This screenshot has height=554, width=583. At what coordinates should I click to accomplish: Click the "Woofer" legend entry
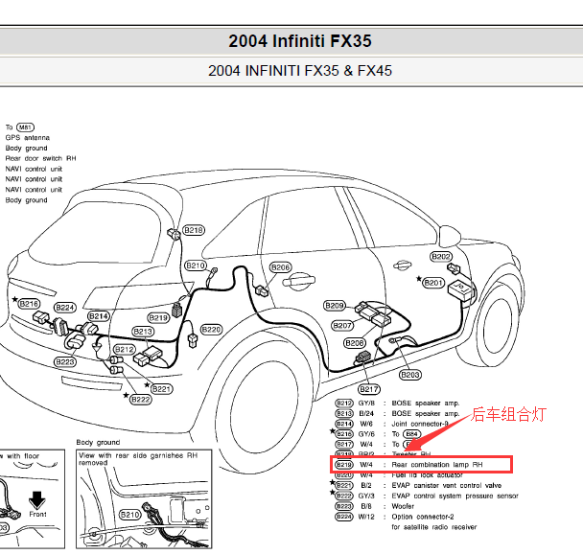[x=403, y=506]
